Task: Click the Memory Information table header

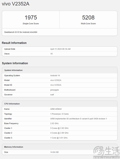Action: 13,147
